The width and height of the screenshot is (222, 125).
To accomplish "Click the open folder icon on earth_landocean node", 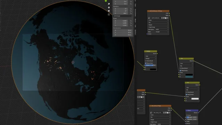I will [x=166, y=18].
